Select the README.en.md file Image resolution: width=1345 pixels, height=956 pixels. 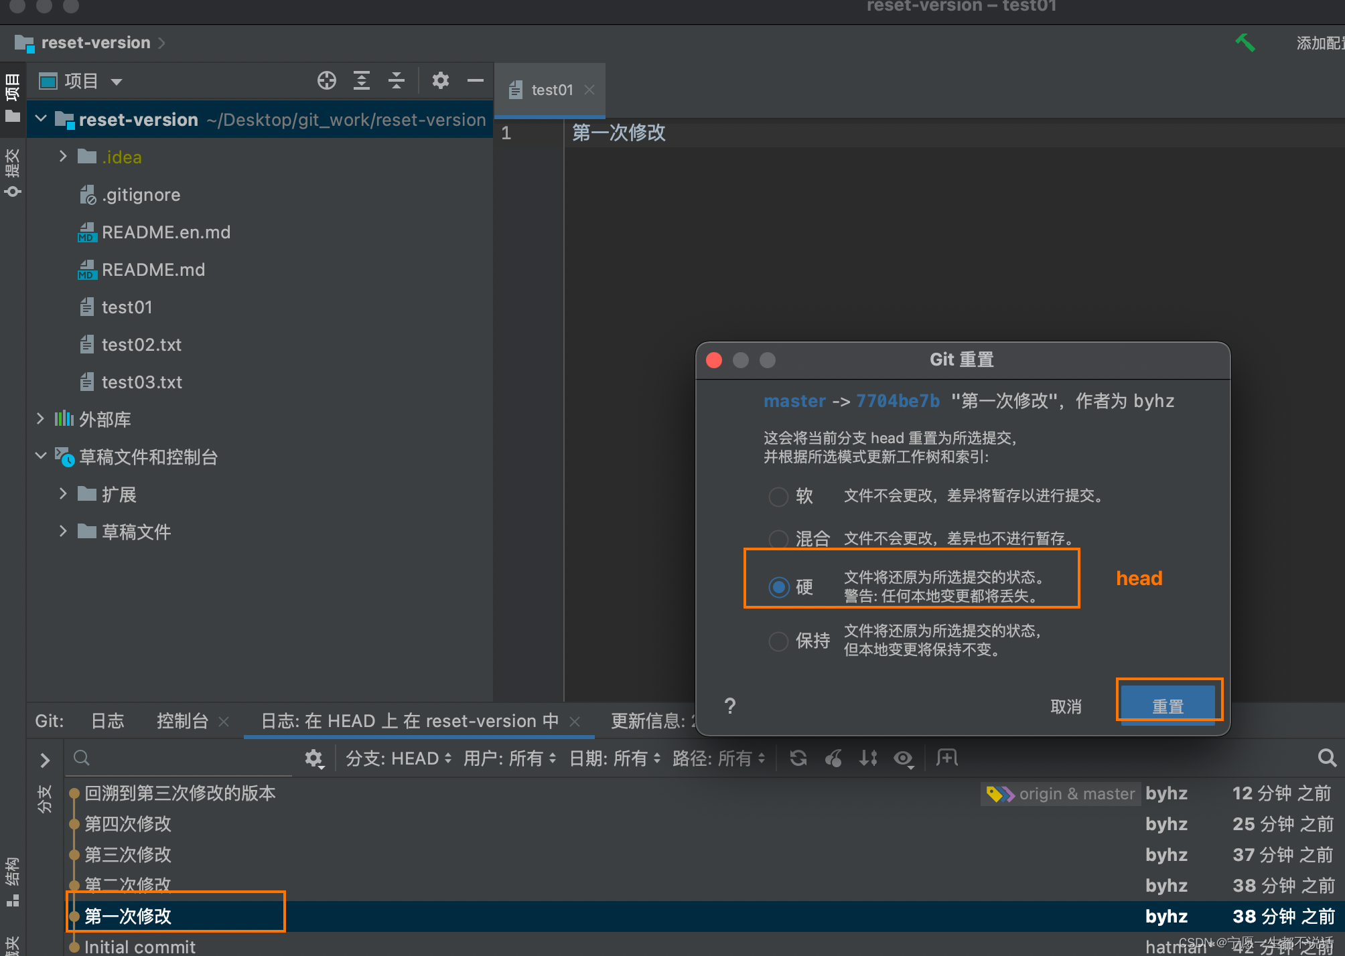(x=165, y=232)
